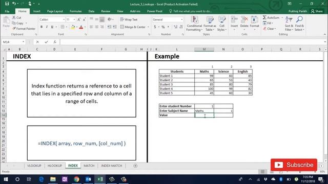Open the Calibri font name dropdown
This screenshot has width=328, height=184.
(64, 19)
